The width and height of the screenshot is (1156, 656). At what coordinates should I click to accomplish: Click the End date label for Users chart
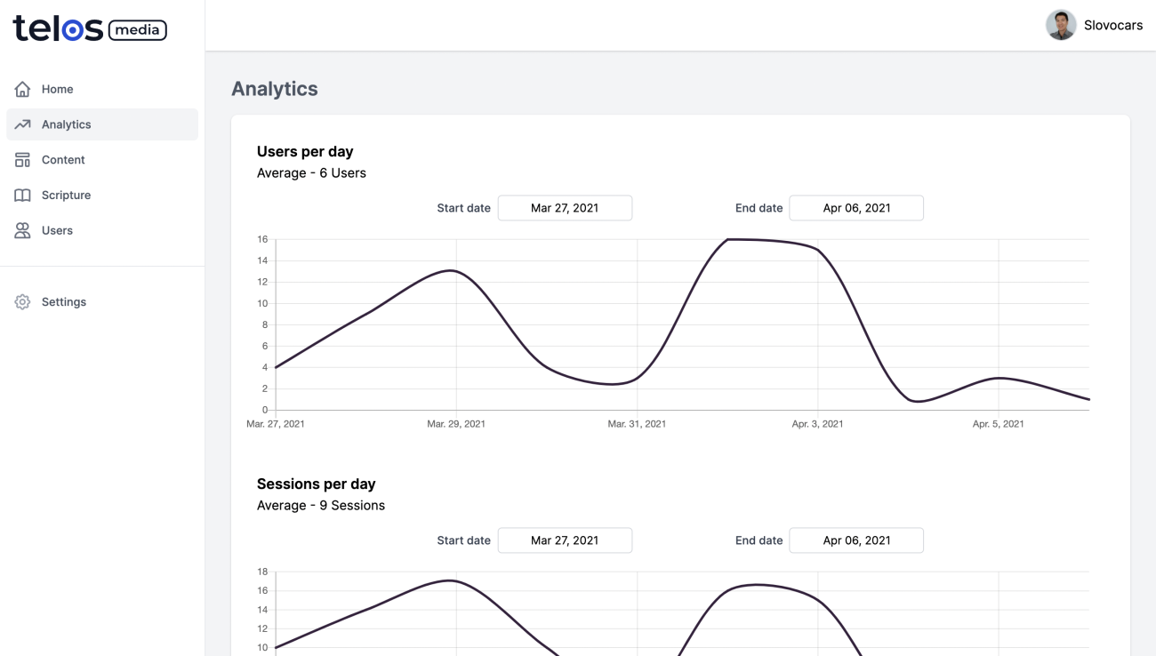pos(759,208)
